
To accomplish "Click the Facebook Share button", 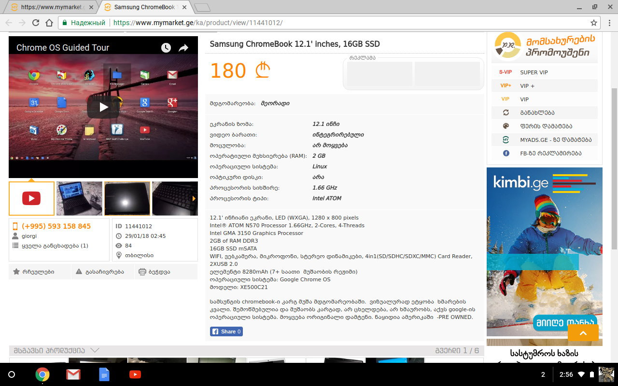I will [x=226, y=331].
